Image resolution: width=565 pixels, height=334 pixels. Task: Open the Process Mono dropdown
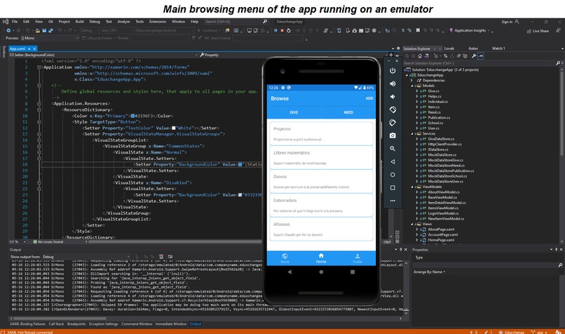coord(49,38)
